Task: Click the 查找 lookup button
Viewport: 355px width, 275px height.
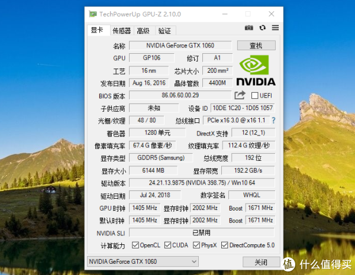Action: tap(256, 46)
